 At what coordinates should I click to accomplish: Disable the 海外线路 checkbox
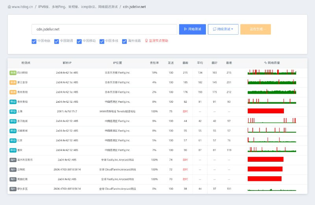(124, 41)
